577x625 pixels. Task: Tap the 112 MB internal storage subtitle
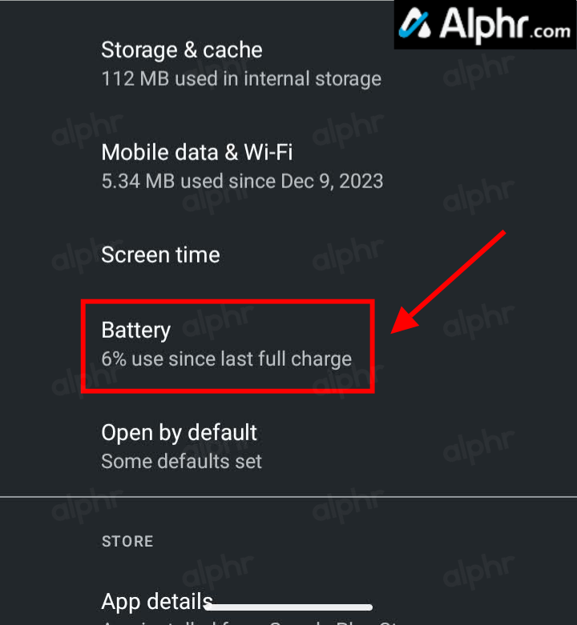click(x=241, y=78)
